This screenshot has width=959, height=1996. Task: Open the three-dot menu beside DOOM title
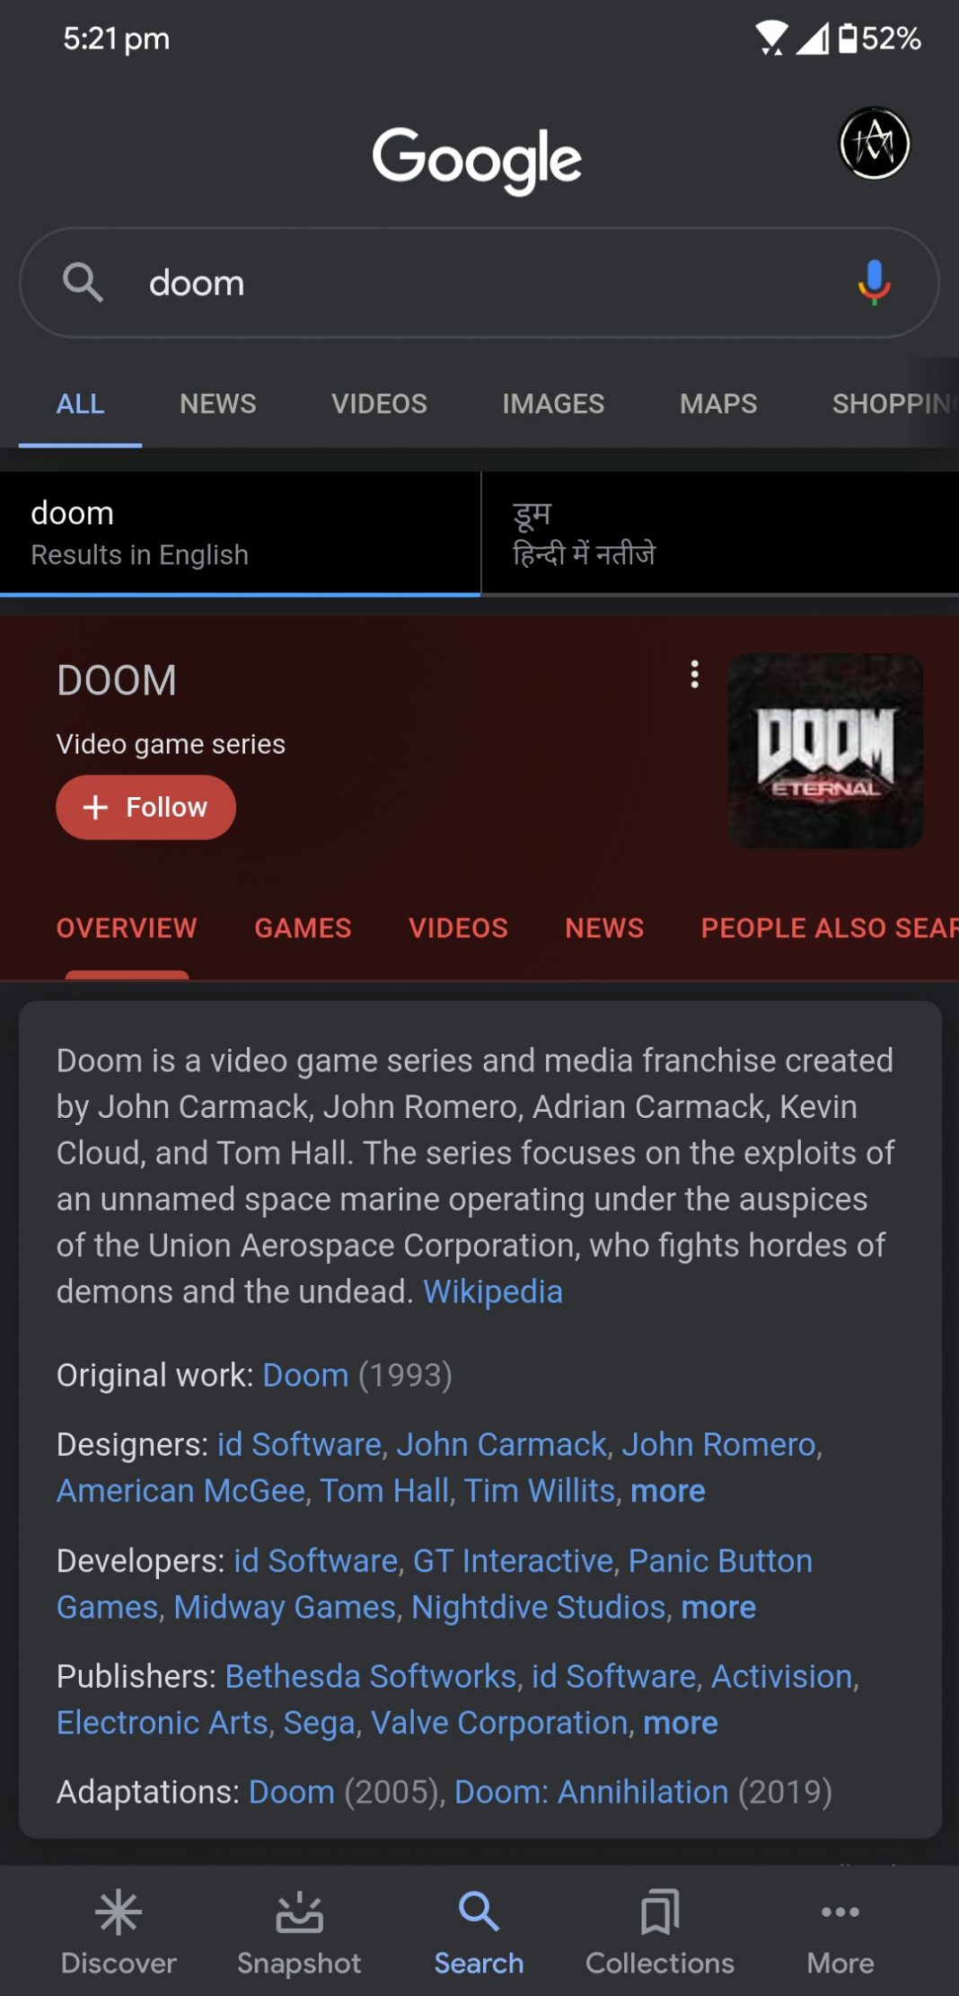[x=694, y=674]
